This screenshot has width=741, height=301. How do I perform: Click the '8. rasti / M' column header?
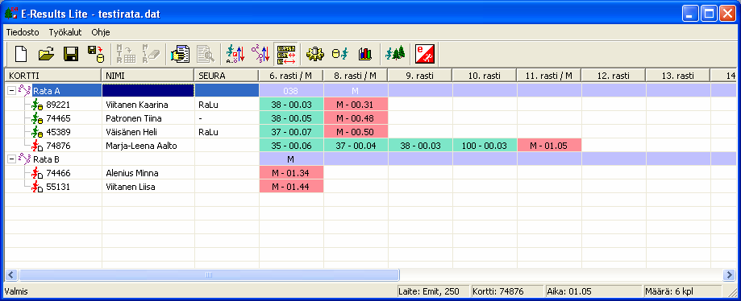click(x=356, y=76)
